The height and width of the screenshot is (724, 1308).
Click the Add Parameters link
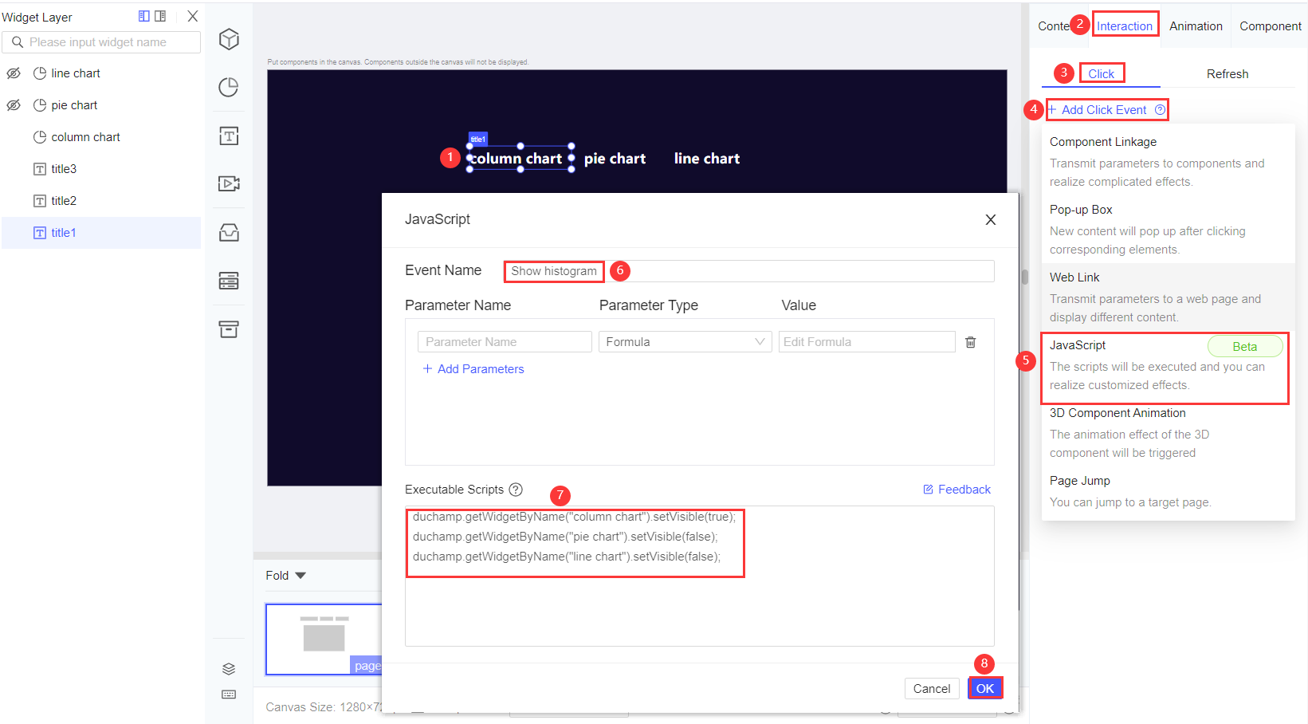(473, 368)
